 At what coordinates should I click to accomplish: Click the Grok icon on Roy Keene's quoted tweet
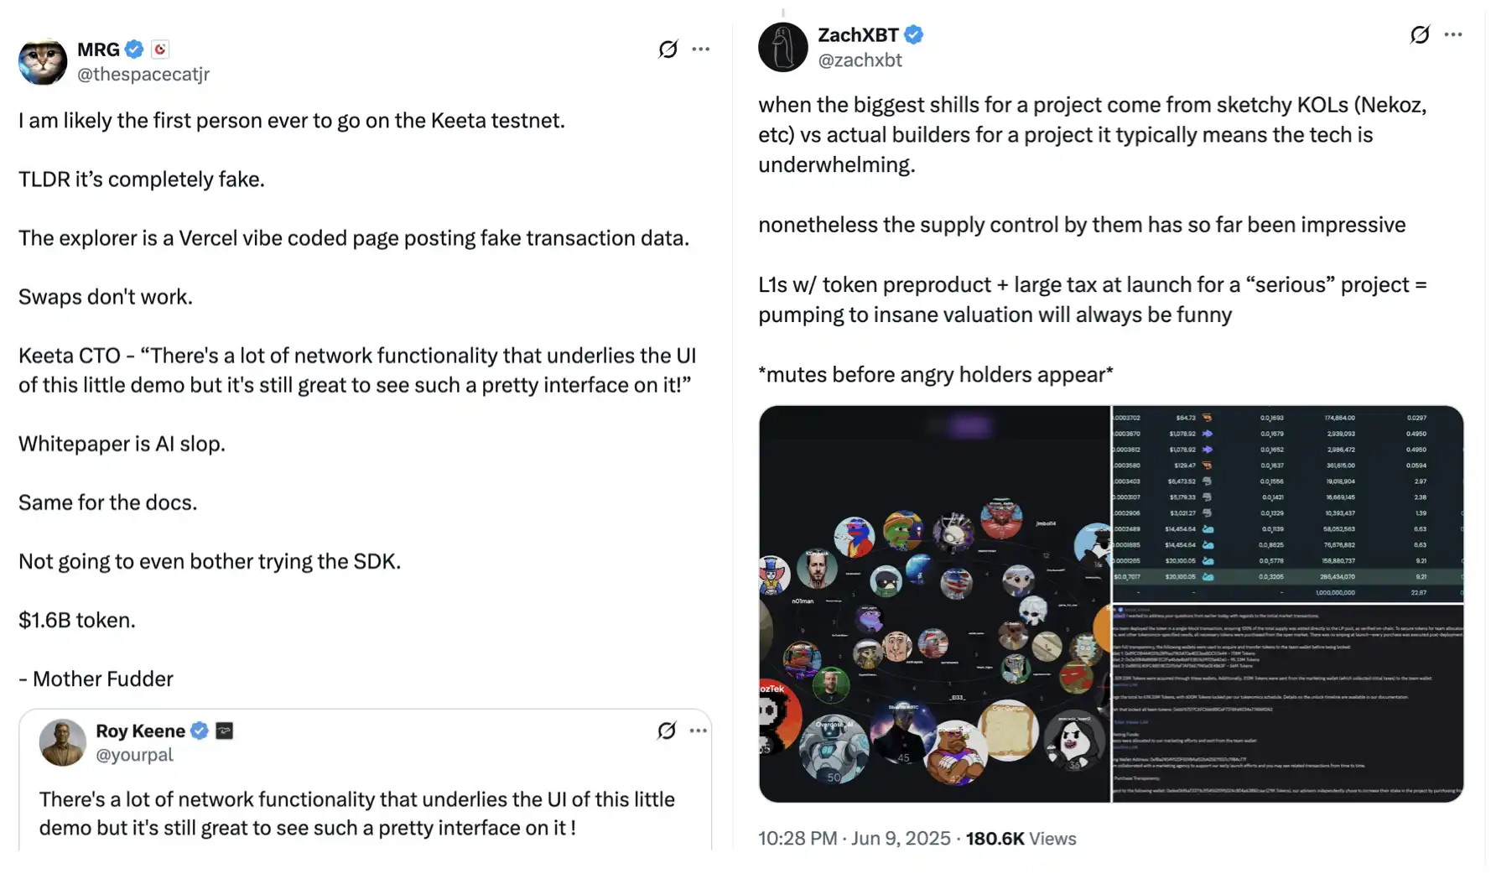(x=667, y=731)
